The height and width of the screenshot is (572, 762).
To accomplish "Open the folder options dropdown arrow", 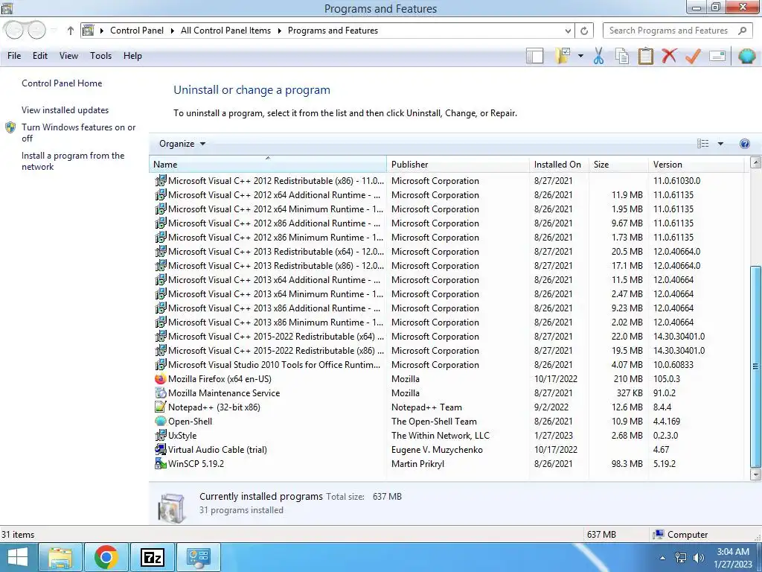I will tap(580, 56).
